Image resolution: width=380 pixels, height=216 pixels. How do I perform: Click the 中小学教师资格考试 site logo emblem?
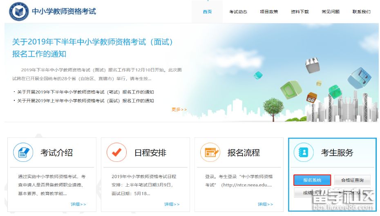click(19, 11)
